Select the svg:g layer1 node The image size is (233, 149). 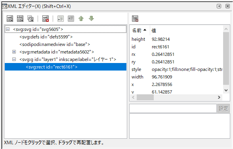pos(68,59)
